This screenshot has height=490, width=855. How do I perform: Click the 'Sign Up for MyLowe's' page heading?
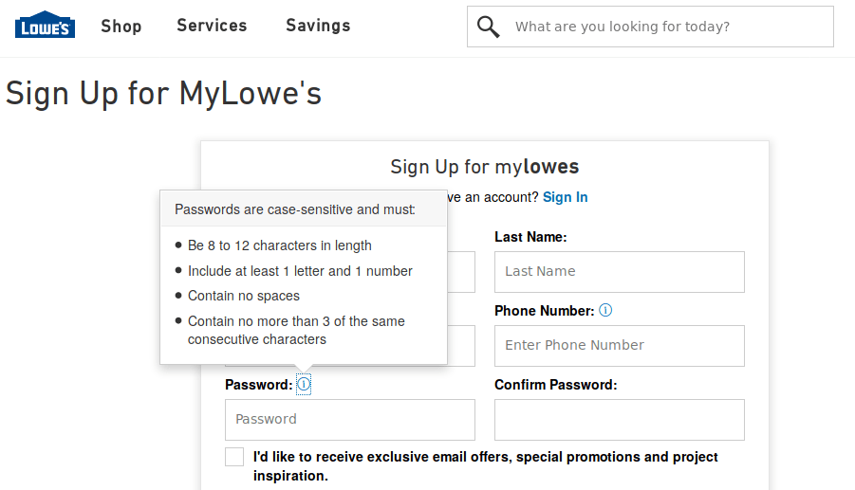pyautogui.click(x=163, y=93)
